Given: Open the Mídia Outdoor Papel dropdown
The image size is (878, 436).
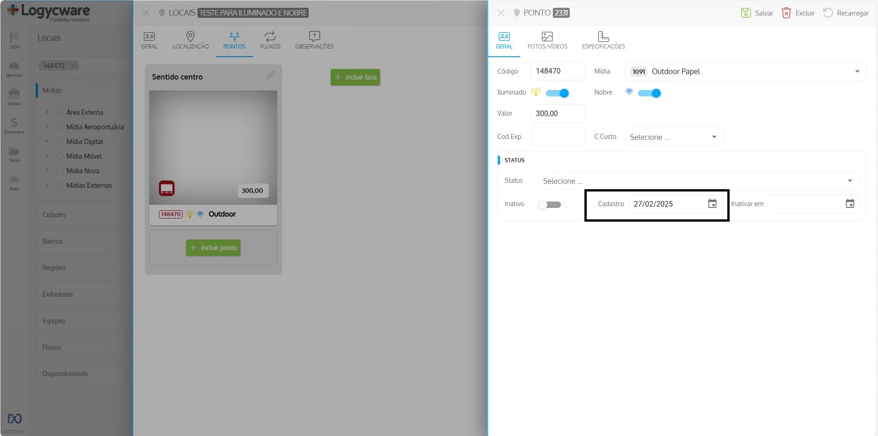Looking at the screenshot, I should [745, 71].
